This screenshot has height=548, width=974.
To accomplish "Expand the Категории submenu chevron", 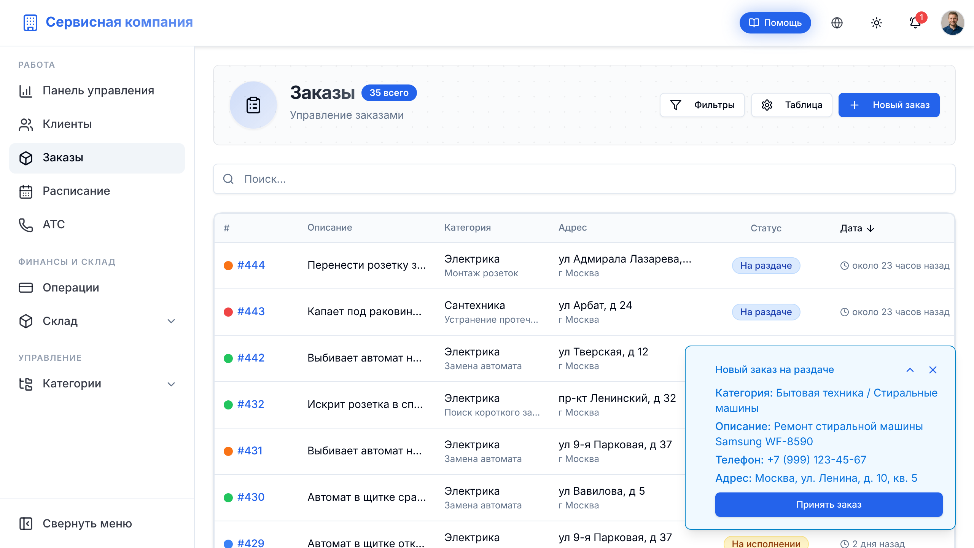I will [x=171, y=384].
